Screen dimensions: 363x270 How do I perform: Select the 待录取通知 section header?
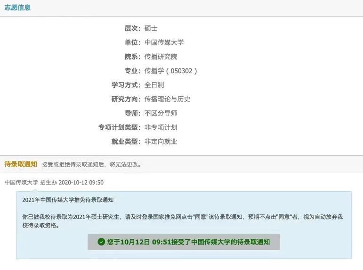pyautogui.click(x=20, y=164)
